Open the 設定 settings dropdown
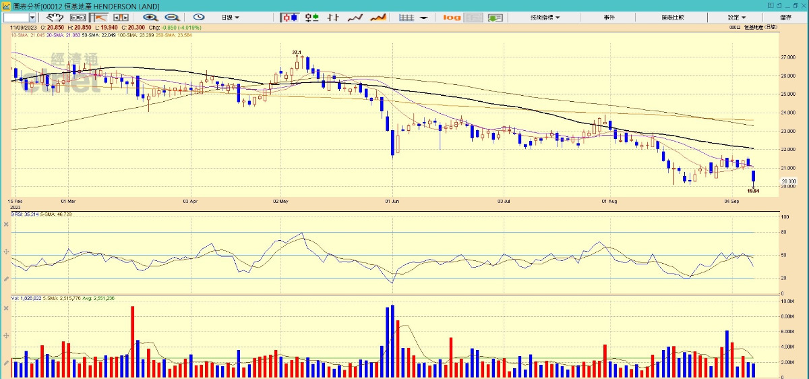The width and height of the screenshot is (809, 379). click(x=736, y=18)
